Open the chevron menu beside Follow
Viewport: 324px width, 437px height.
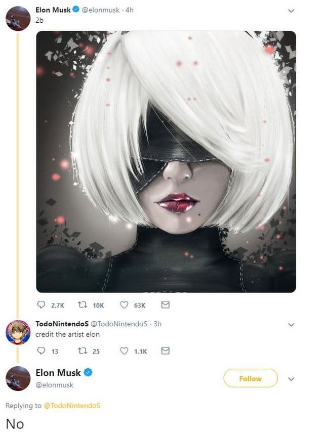[x=291, y=378]
